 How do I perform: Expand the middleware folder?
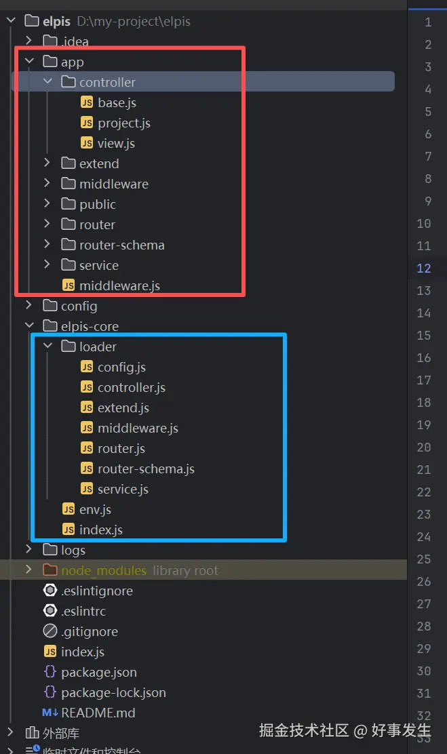(47, 184)
